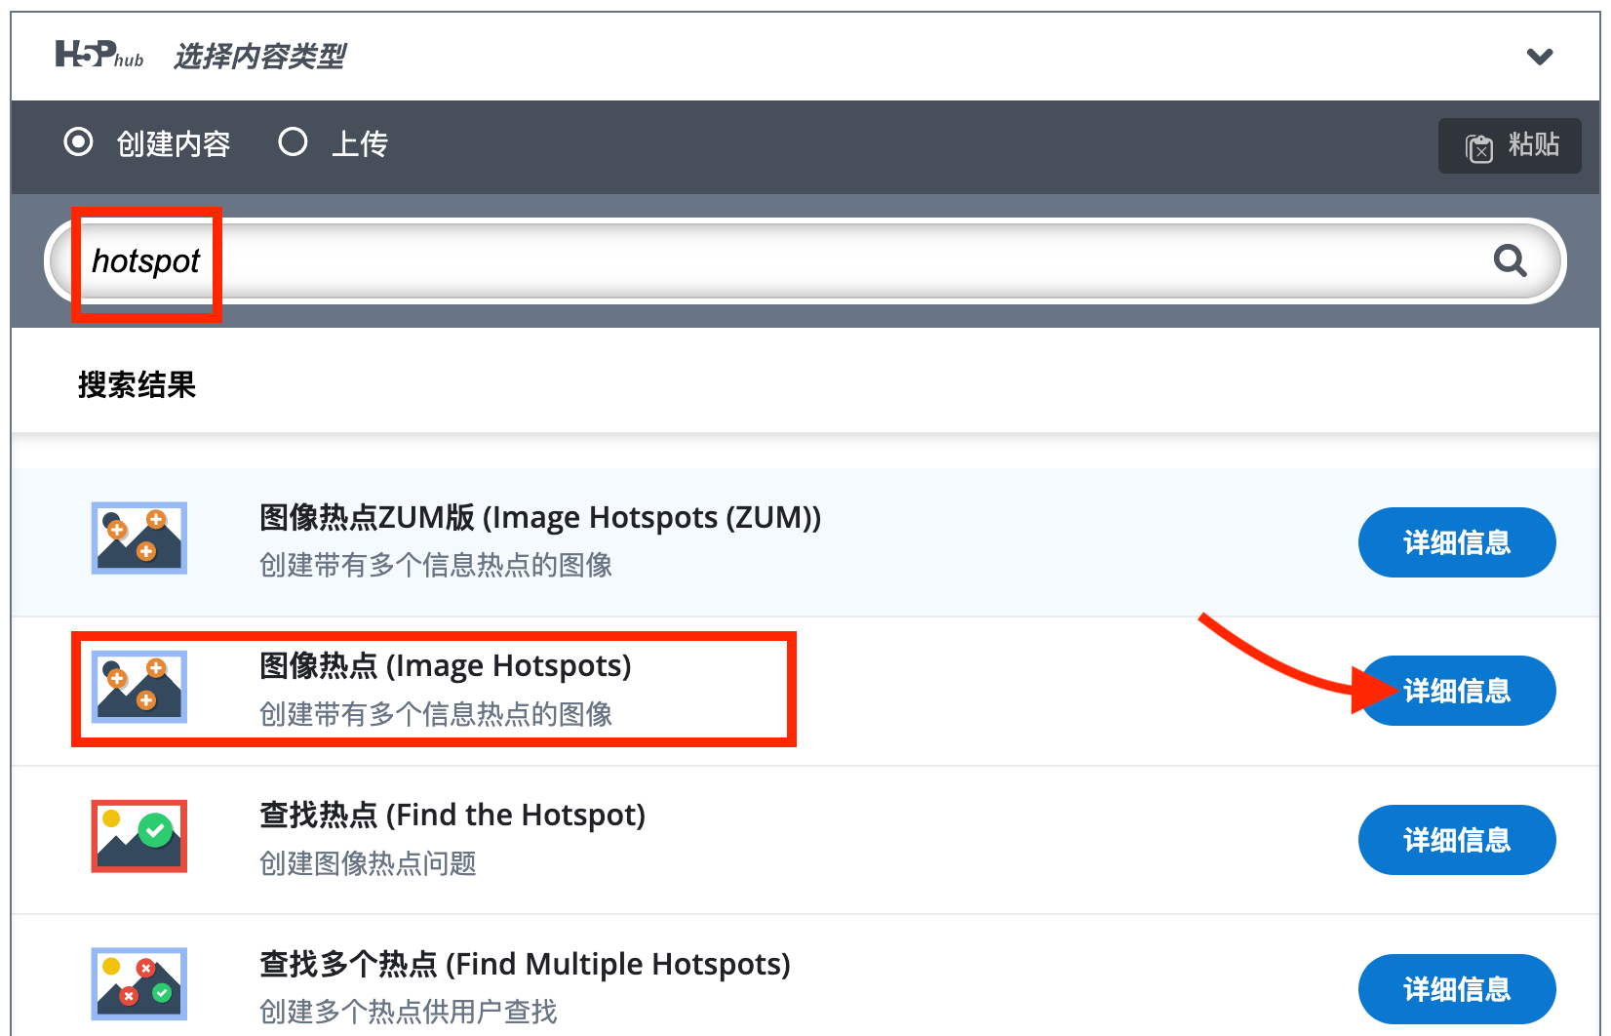The height and width of the screenshot is (1036, 1611).
Task: Click 详细信息 for 图像热点 (Image Hotspots)
Action: [x=1456, y=691]
